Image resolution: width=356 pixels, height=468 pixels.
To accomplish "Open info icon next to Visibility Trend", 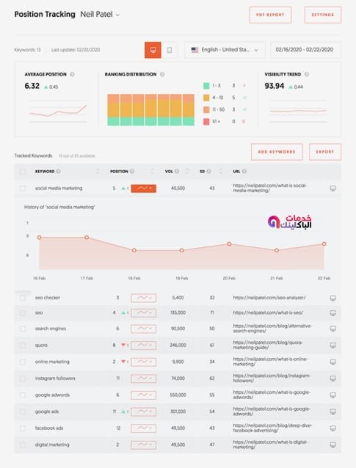I will pyautogui.click(x=307, y=74).
